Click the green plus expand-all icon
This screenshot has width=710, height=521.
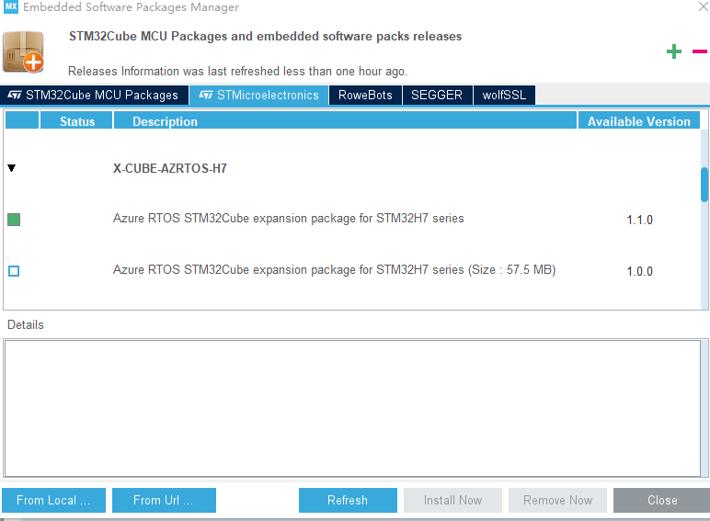674,51
